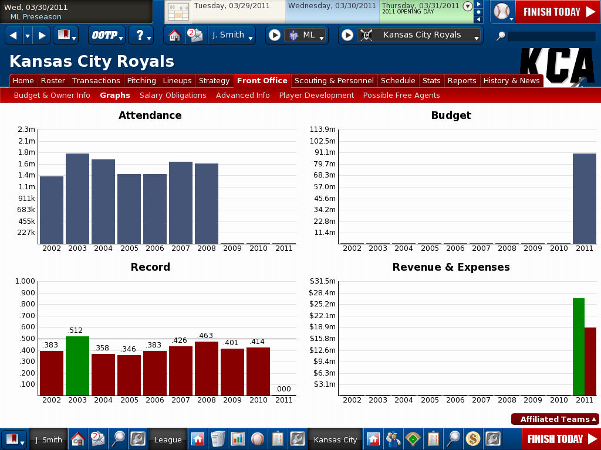The width and height of the screenshot is (601, 450).
Task: Open league settings wrench icon
Action: [298, 439]
